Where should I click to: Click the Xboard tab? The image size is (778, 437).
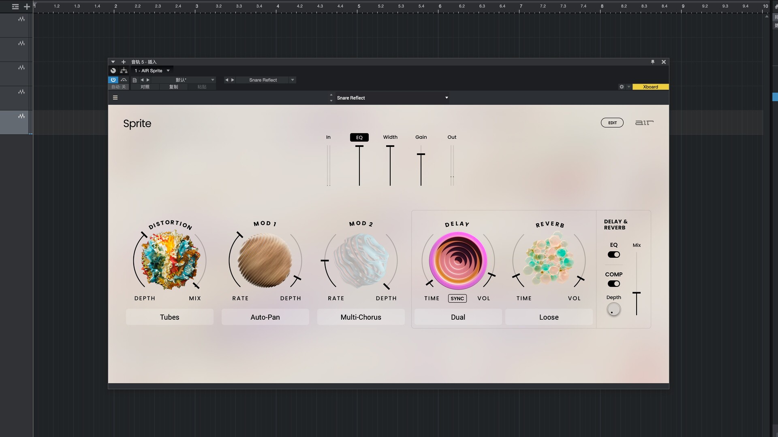650,87
